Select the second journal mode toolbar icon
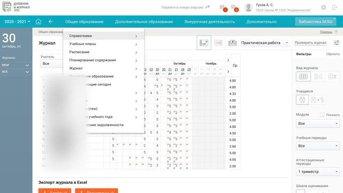The image size is (343, 193). click(x=218, y=43)
